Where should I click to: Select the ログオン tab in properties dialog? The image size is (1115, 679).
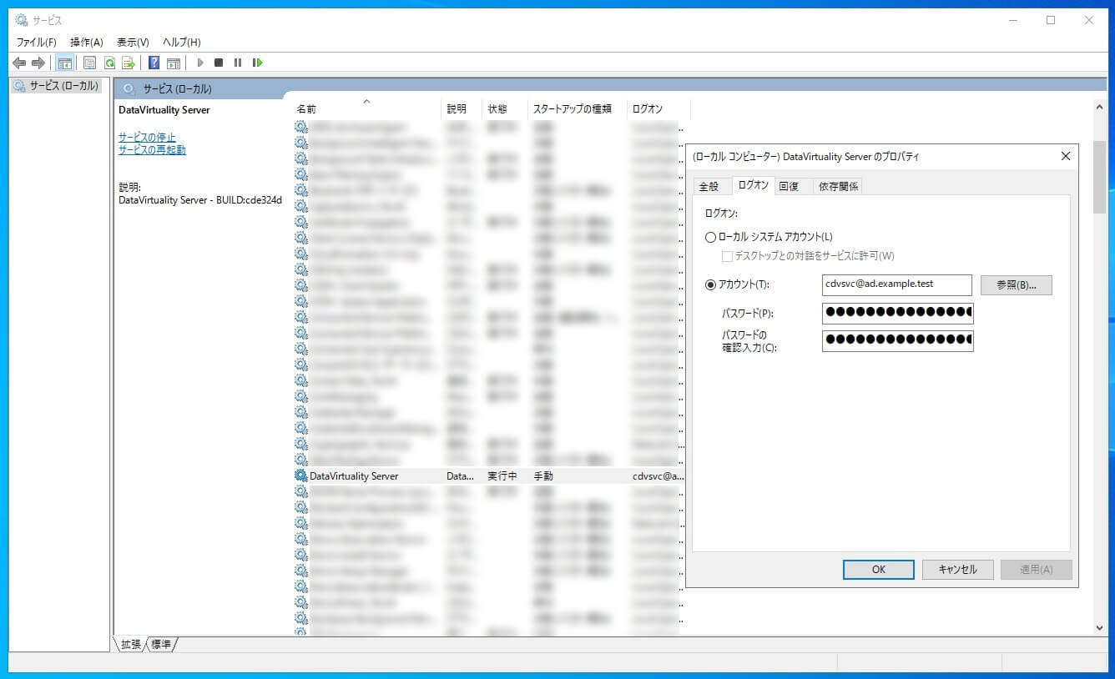click(754, 185)
